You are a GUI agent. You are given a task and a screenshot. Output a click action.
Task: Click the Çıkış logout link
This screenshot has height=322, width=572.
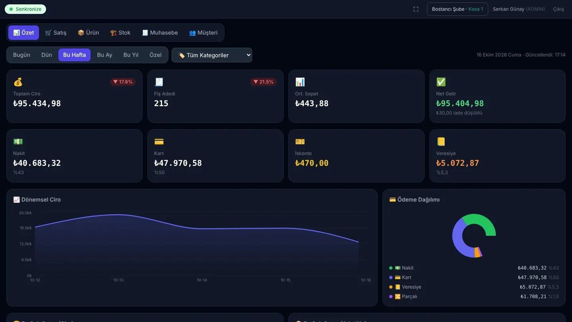tap(558, 9)
